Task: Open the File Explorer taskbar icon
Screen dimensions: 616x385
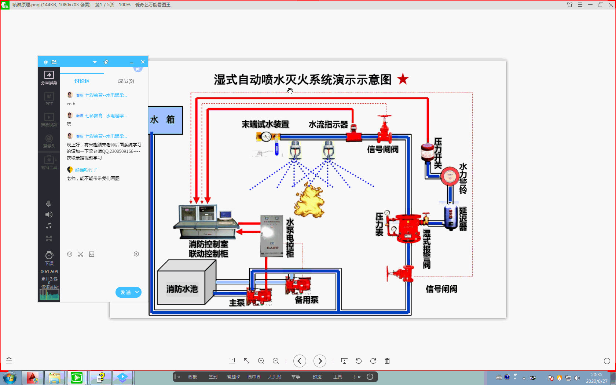Action: (54, 378)
